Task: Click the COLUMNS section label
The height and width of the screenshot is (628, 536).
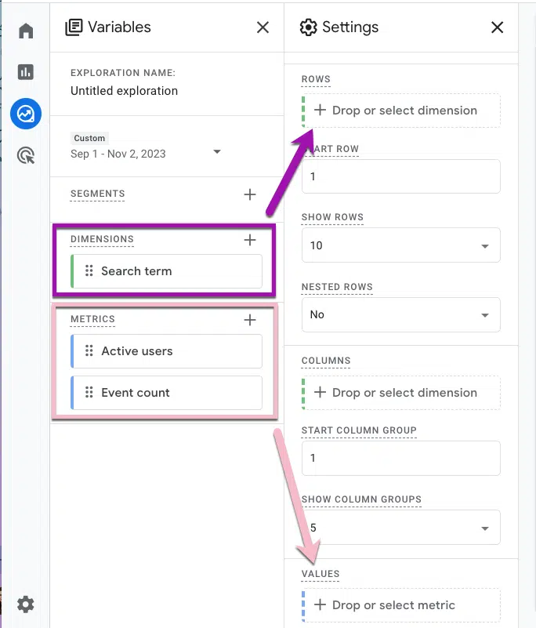Action: pos(326,361)
